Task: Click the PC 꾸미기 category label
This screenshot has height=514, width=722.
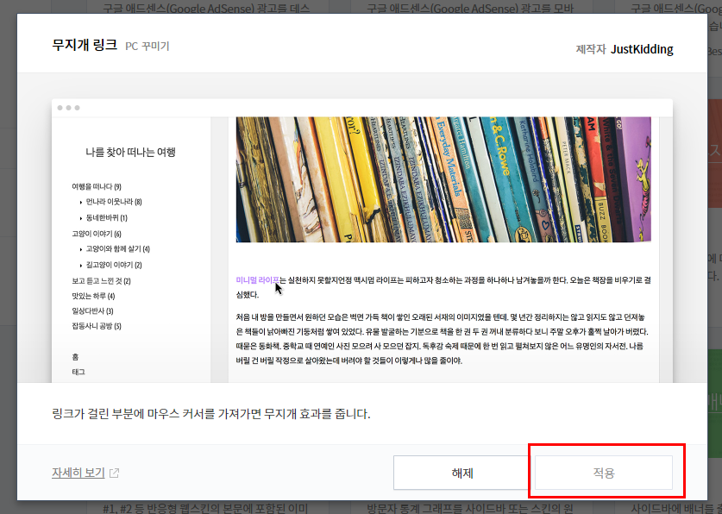Action: [148, 46]
